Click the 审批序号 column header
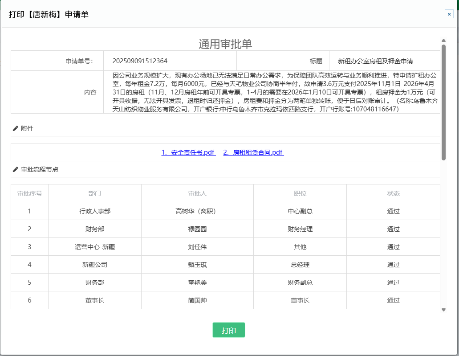The width and height of the screenshot is (459, 356). tap(29, 193)
